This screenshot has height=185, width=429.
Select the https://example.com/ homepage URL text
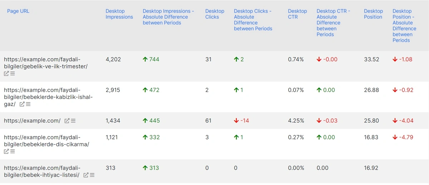(x=32, y=121)
